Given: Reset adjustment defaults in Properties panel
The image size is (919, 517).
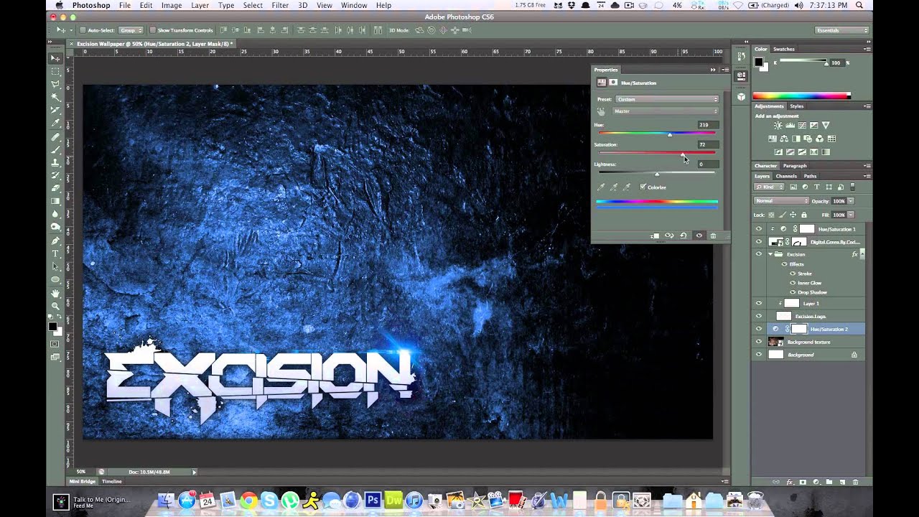Looking at the screenshot, I should pyautogui.click(x=684, y=236).
